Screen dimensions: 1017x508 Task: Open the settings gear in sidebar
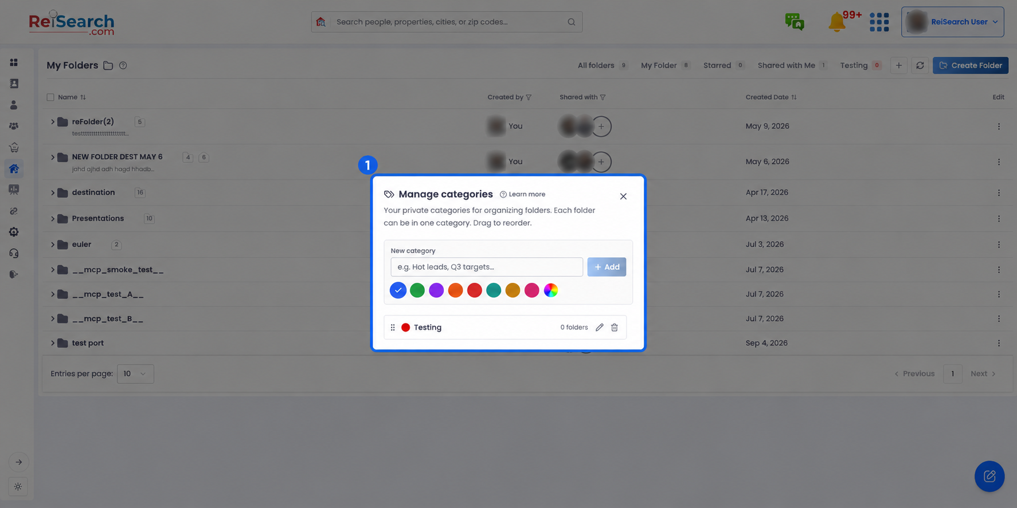point(14,232)
